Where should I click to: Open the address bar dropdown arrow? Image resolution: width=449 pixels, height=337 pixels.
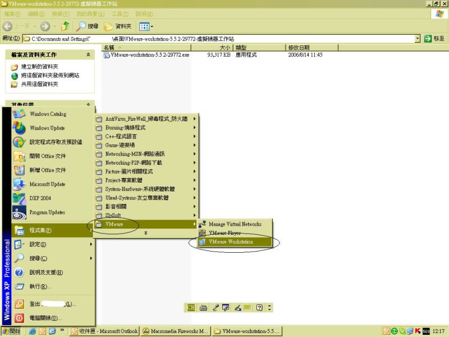point(418,38)
